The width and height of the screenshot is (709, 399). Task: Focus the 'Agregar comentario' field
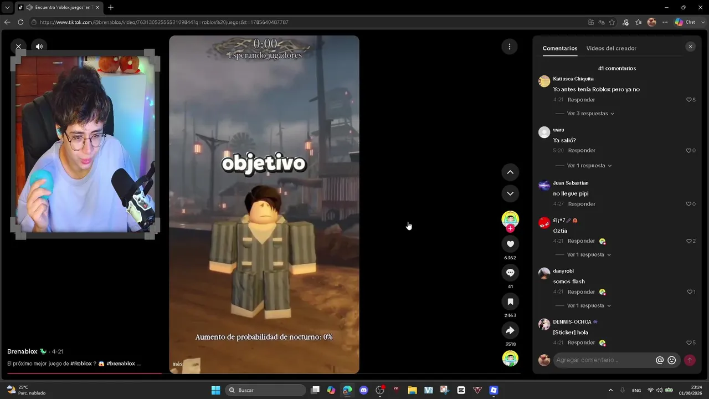coord(604,360)
